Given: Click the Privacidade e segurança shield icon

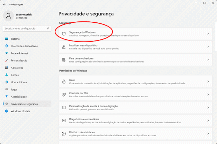Looking at the screenshot, I should [x=6, y=104].
